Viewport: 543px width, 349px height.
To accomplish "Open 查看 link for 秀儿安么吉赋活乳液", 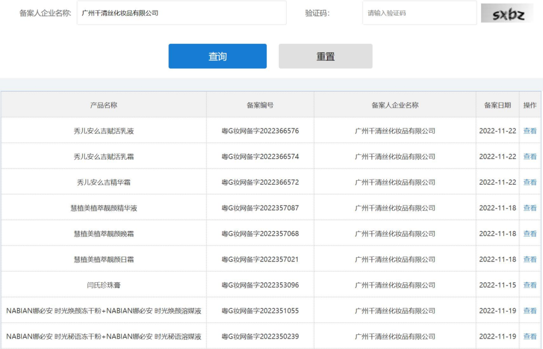I will [x=530, y=131].
